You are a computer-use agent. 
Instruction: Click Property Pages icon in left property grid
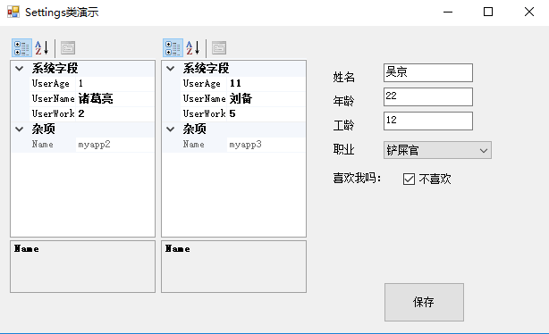click(68, 48)
